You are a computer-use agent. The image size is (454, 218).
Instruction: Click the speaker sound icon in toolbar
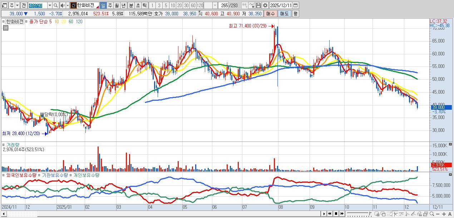pyautogui.click(x=63, y=5)
